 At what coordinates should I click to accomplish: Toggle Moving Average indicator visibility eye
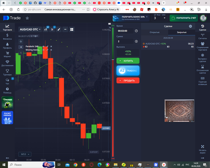coord(44,50)
